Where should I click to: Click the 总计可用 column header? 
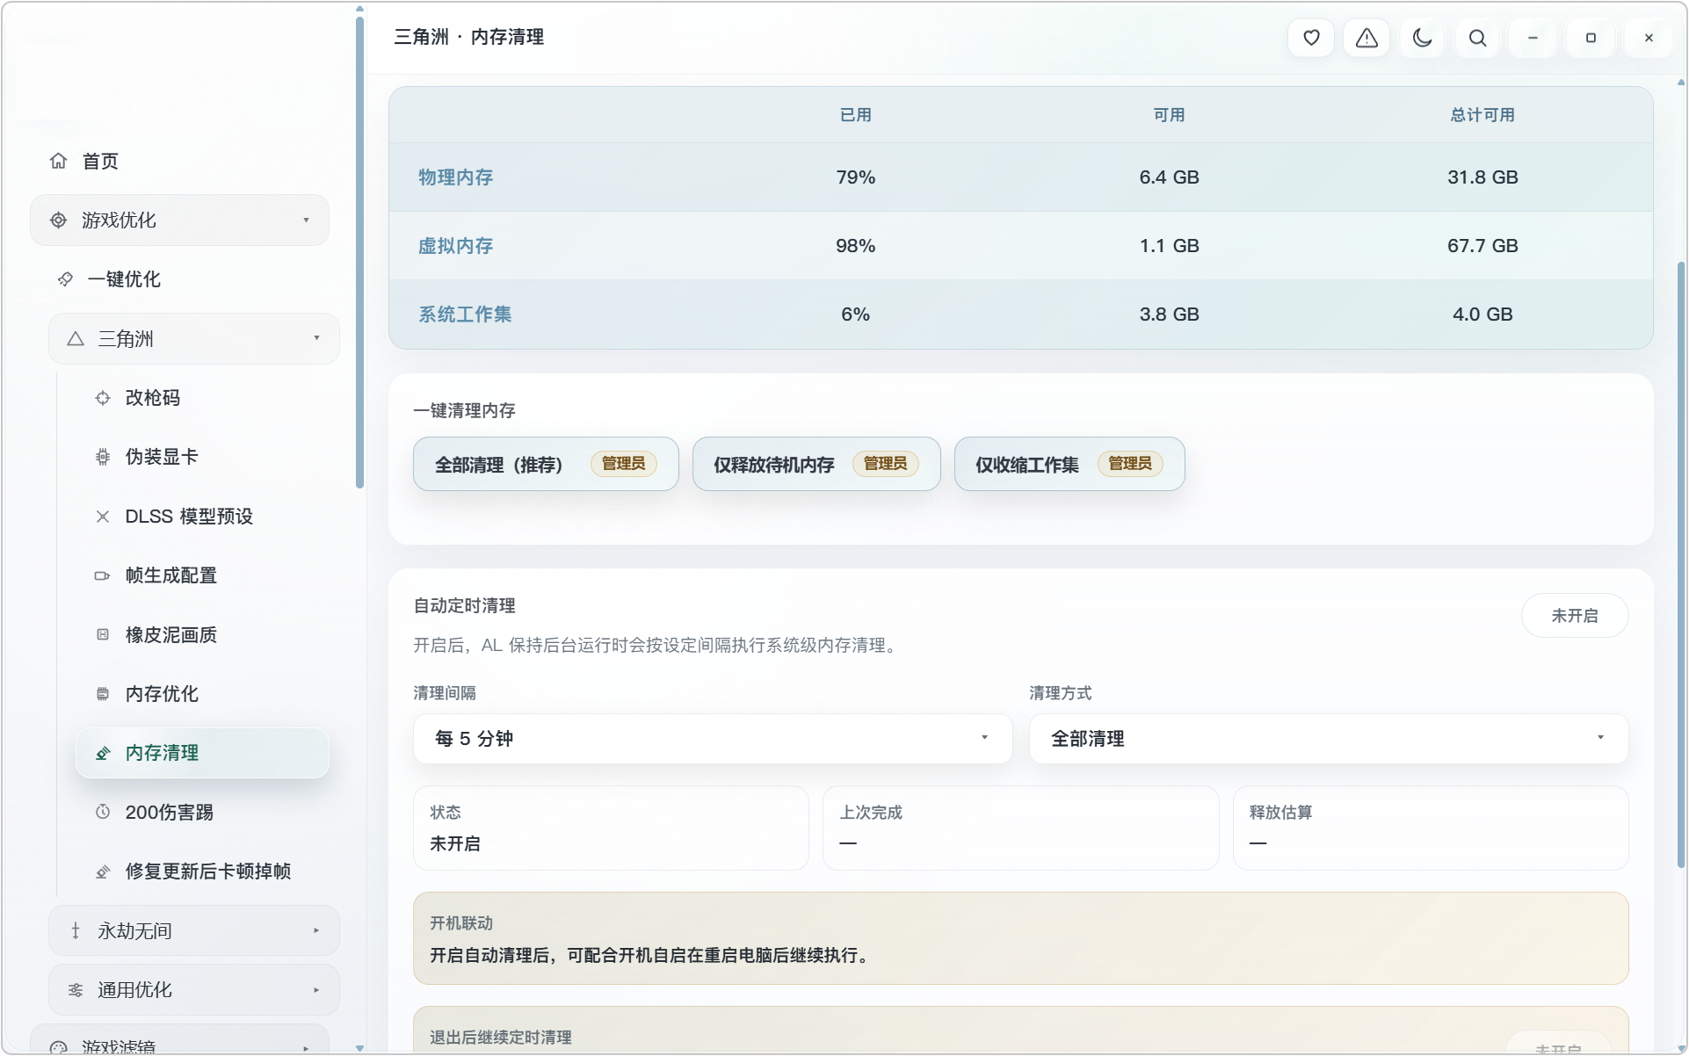coord(1482,115)
